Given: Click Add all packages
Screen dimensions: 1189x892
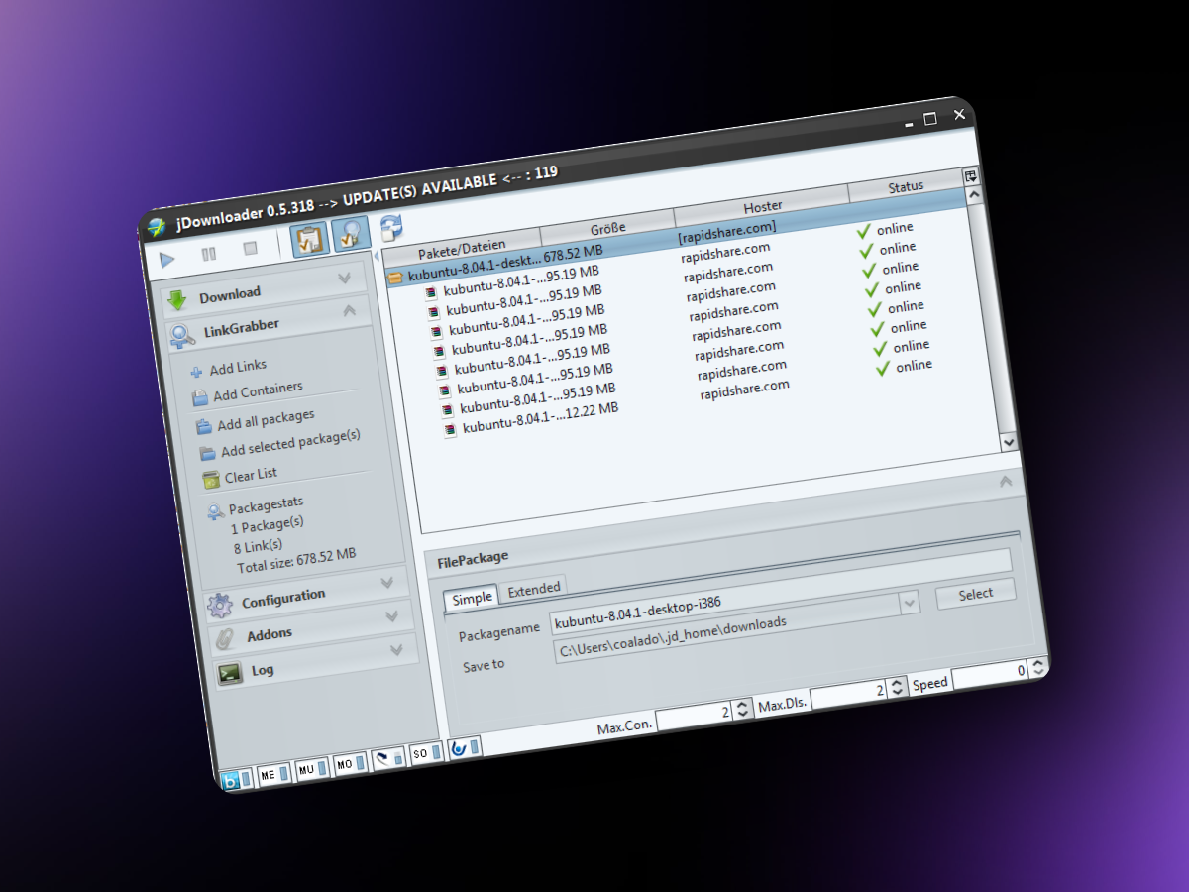Looking at the screenshot, I should [266, 418].
